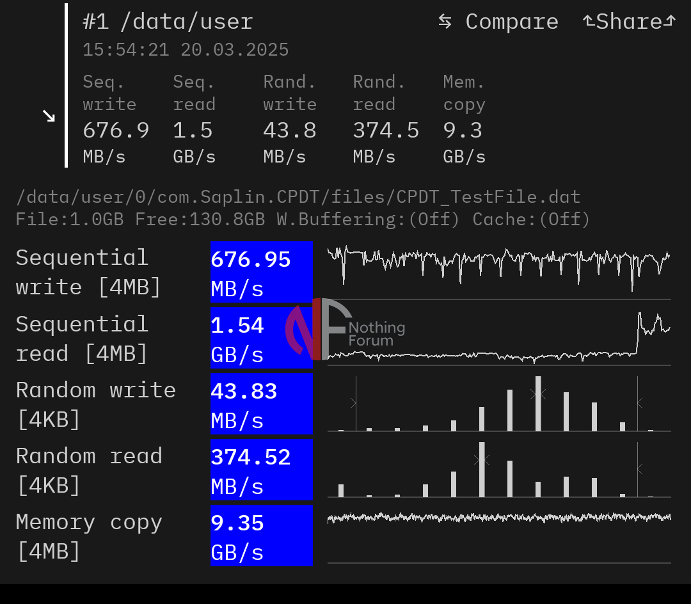The width and height of the screenshot is (691, 604).
Task: Click the blue 9.35 GB/s result box
Action: [262, 536]
